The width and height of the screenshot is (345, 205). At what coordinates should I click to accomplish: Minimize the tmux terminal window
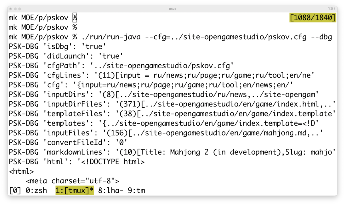(x=15, y=9)
